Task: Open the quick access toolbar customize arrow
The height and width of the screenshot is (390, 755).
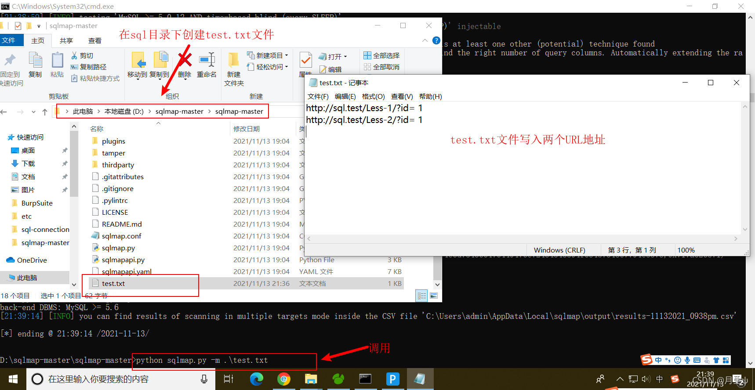Action: point(39,26)
